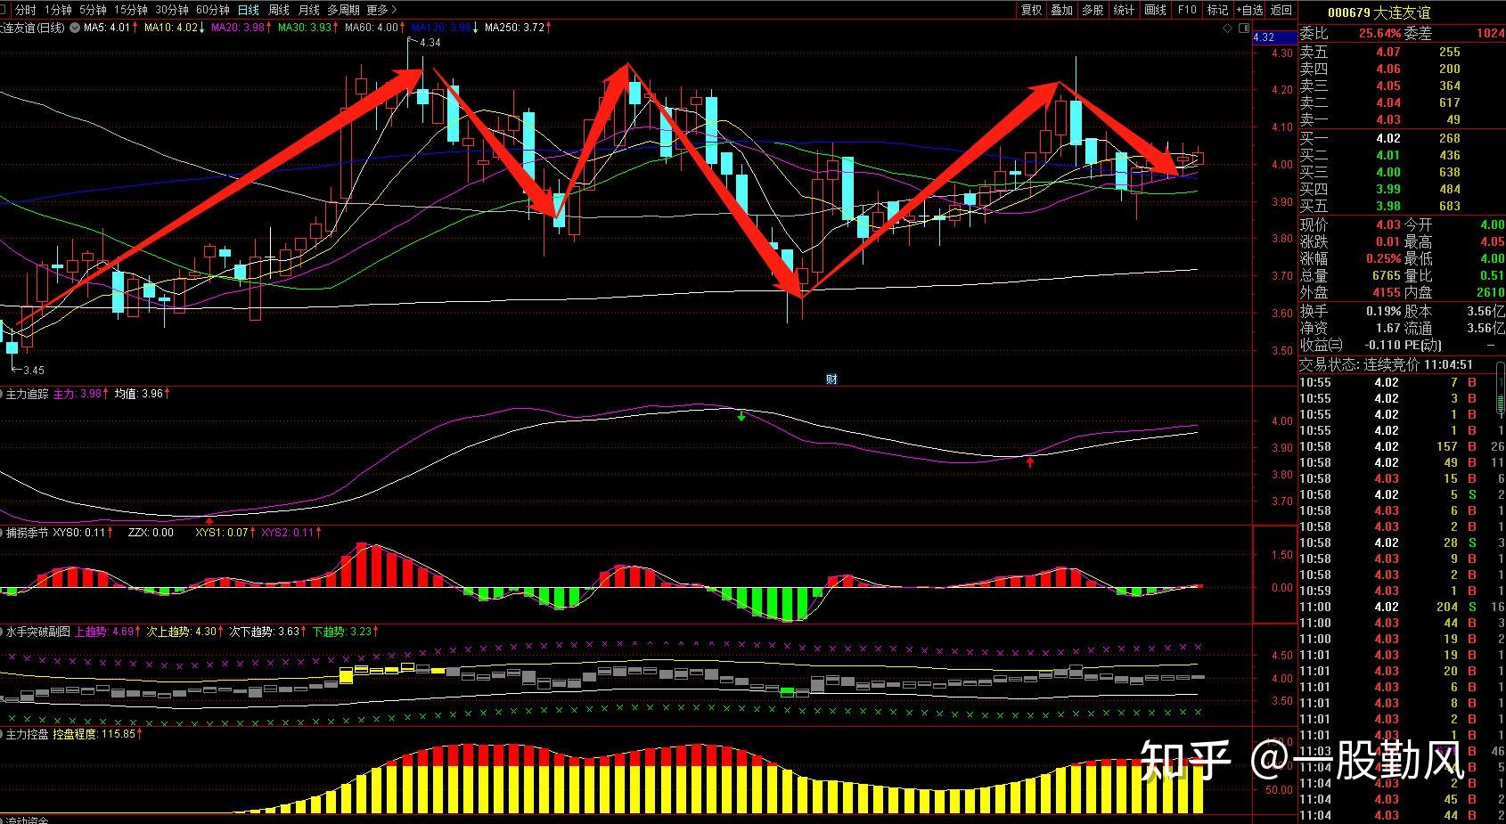Click the green sell arrow in 主力追踪 panel
This screenshot has width=1506, height=824.
pyautogui.click(x=741, y=416)
